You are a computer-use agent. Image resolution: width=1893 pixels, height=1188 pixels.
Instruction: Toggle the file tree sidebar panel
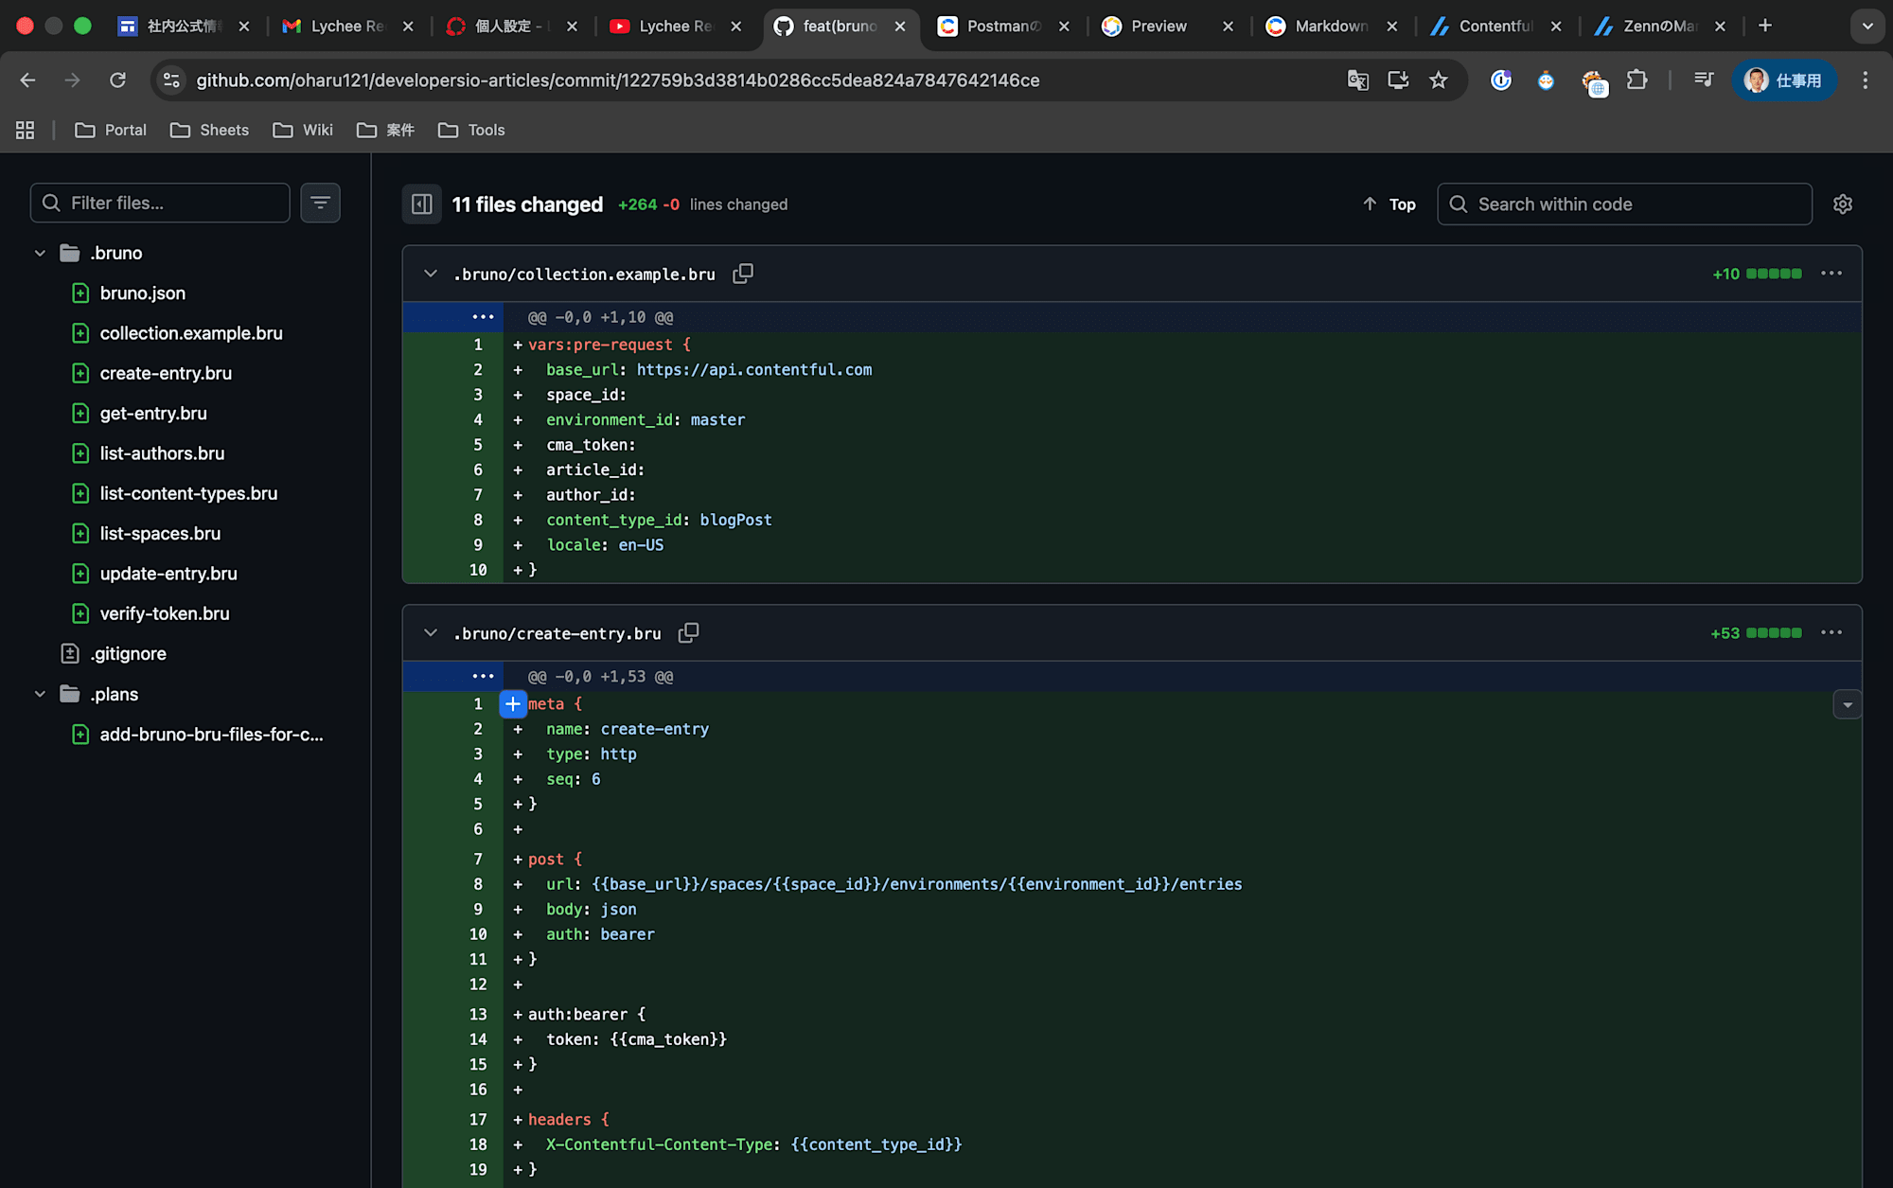pyautogui.click(x=422, y=204)
